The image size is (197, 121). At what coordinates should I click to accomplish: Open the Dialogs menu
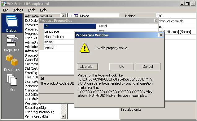(18, 10)
